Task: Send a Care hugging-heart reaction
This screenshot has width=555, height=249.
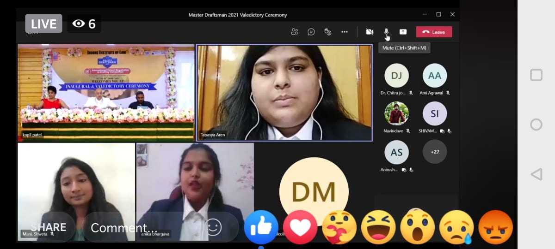Action: (339, 227)
